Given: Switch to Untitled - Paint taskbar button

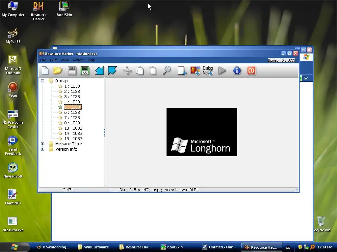Looking at the screenshot, I should click(220, 247).
